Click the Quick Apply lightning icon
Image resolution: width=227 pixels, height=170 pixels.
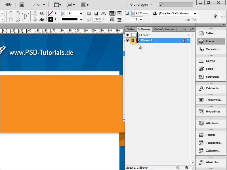215,16
